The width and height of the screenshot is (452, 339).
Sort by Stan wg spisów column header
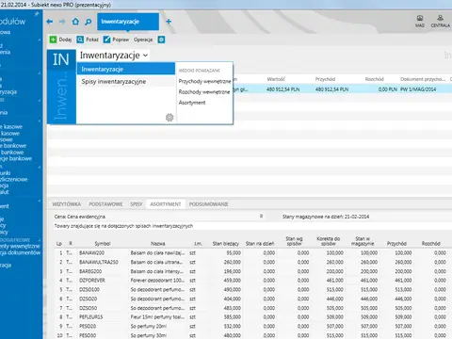tap(294, 241)
